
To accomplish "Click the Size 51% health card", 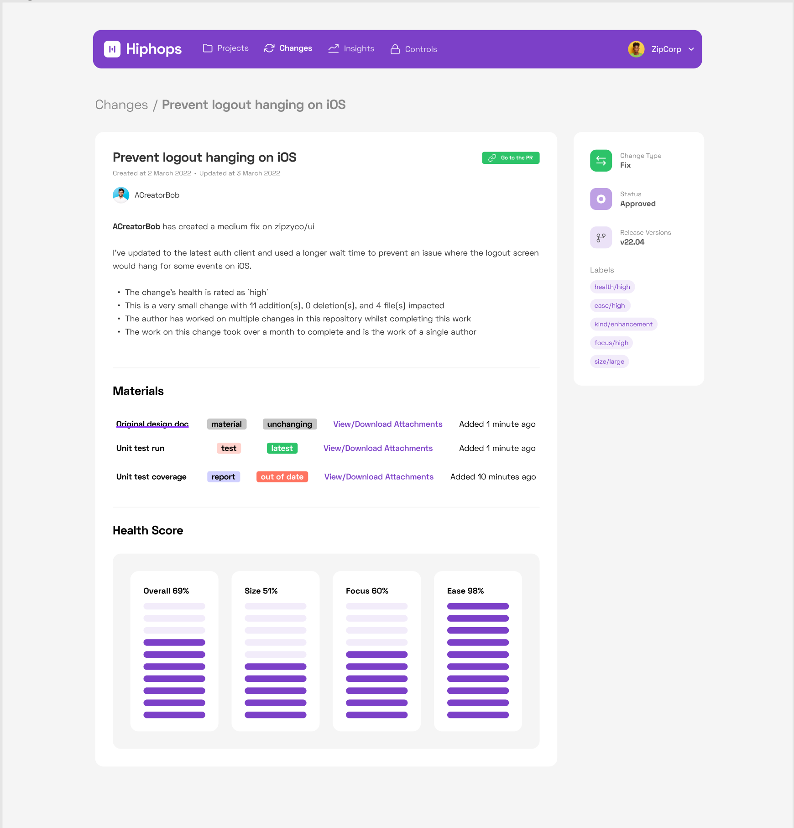I will coord(276,651).
